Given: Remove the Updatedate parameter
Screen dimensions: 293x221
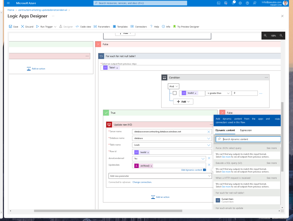Looking at the screenshot, I should click(x=209, y=165).
